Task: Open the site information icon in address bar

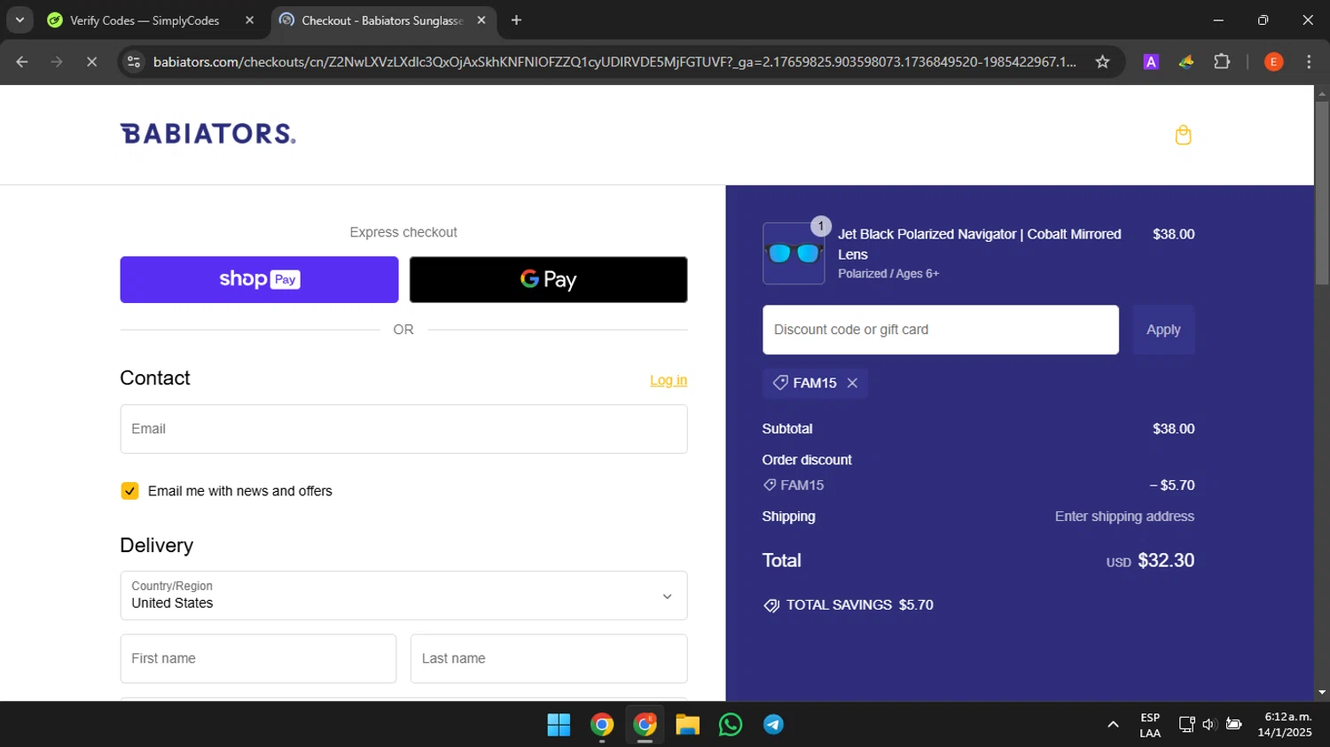Action: tap(134, 62)
